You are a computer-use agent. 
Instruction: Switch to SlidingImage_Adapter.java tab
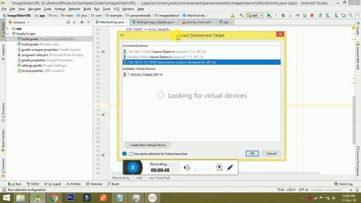point(155,22)
